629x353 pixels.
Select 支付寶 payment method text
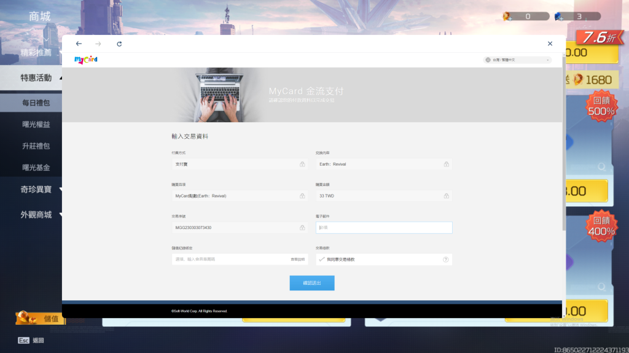181,164
